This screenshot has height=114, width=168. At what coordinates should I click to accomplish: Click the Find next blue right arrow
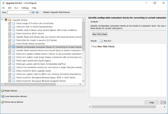[37, 12]
